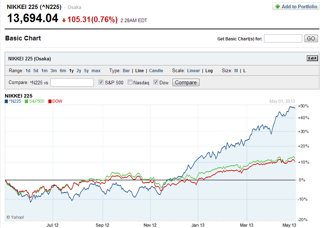Switch range to 3m
The width and height of the screenshot is (323, 228).
(54, 71)
